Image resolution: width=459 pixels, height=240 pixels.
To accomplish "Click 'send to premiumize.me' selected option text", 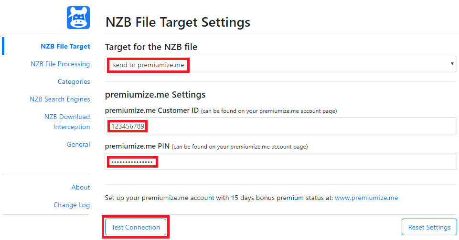I will 149,65.
